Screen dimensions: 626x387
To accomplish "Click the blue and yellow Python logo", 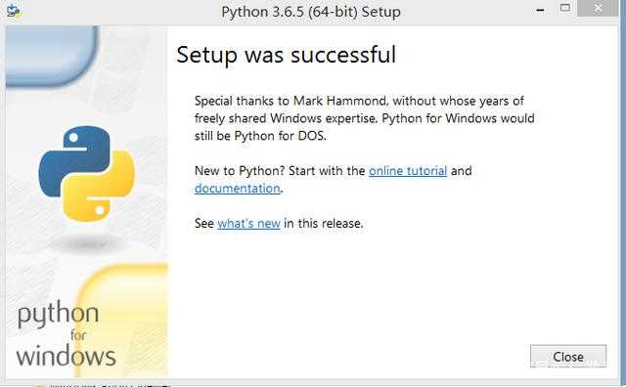I will pyautogui.click(x=86, y=174).
